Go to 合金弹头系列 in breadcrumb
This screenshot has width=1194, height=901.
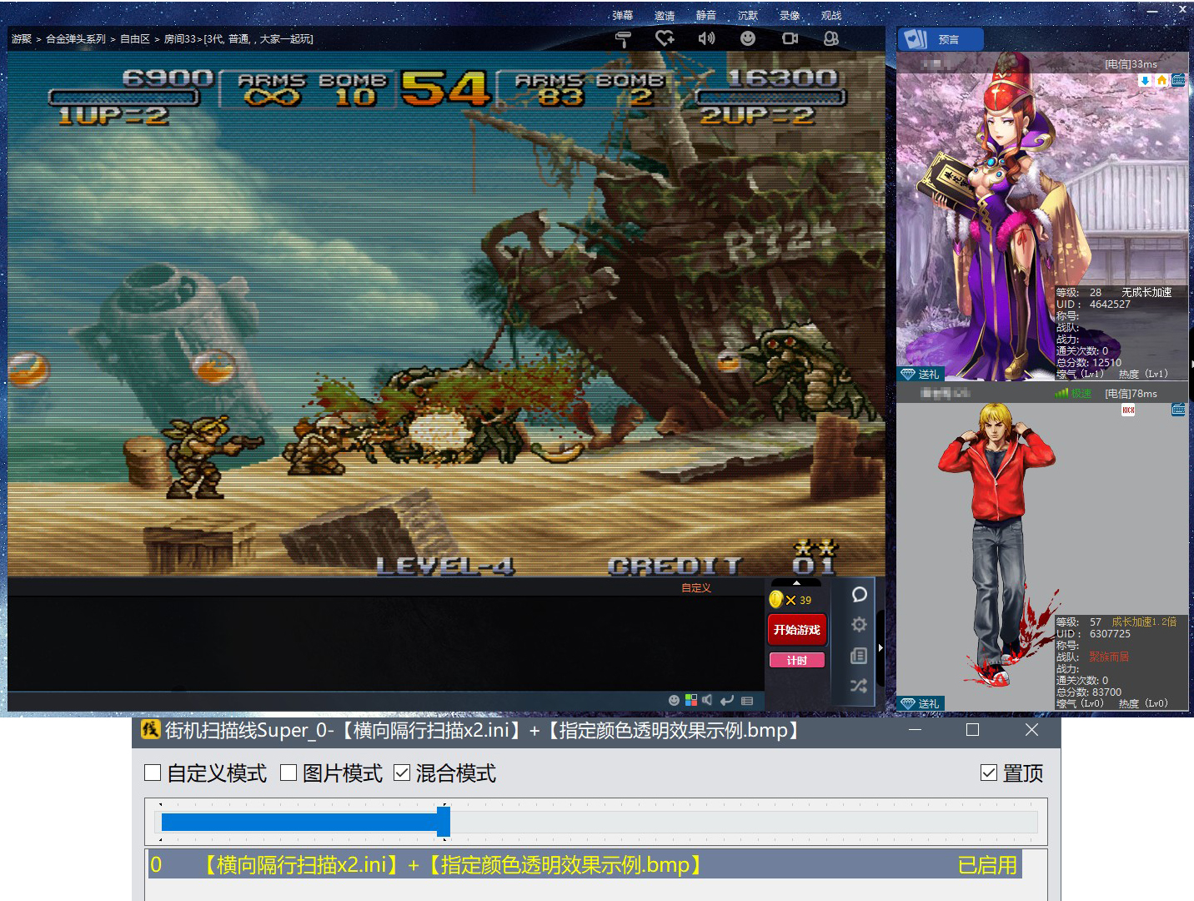pos(76,38)
